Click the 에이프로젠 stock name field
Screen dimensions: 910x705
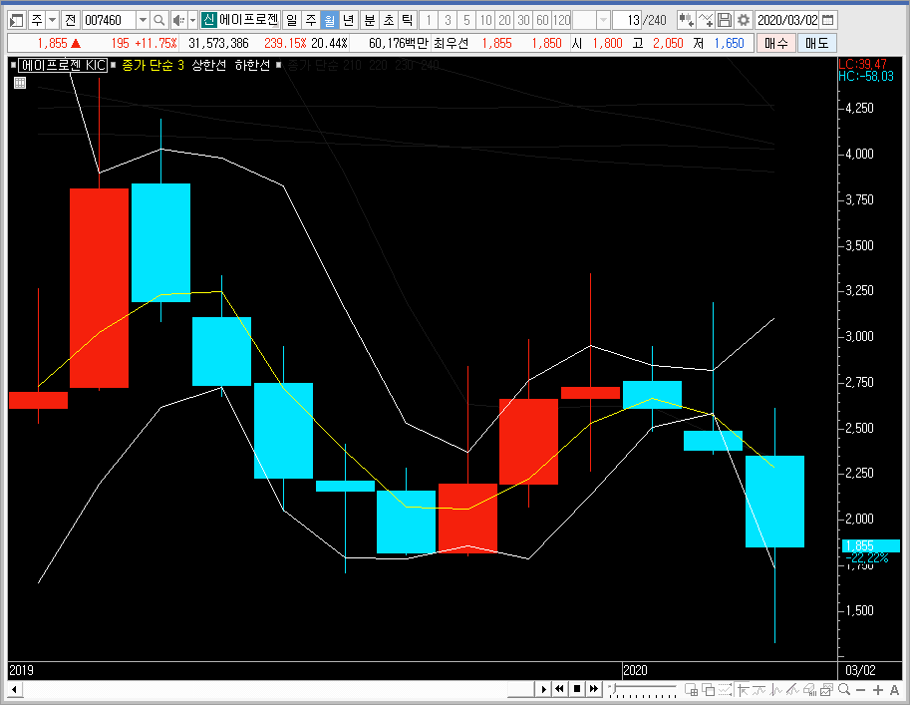pyautogui.click(x=249, y=20)
